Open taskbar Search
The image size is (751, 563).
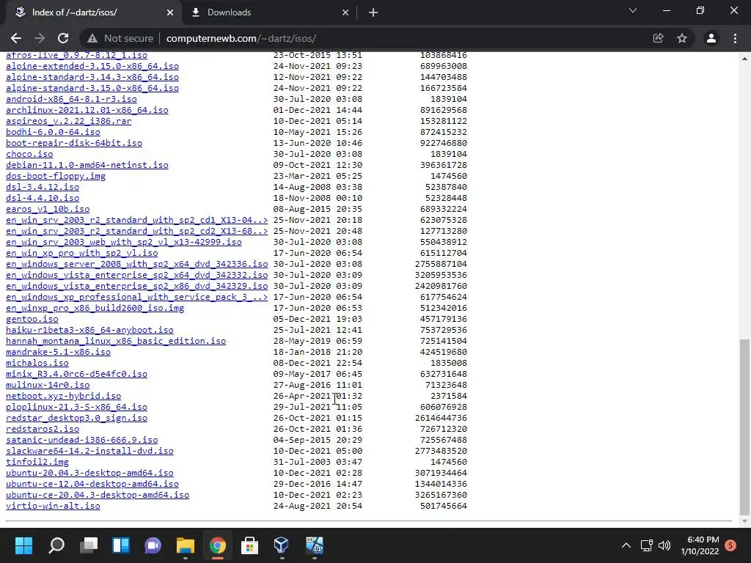[x=56, y=545]
